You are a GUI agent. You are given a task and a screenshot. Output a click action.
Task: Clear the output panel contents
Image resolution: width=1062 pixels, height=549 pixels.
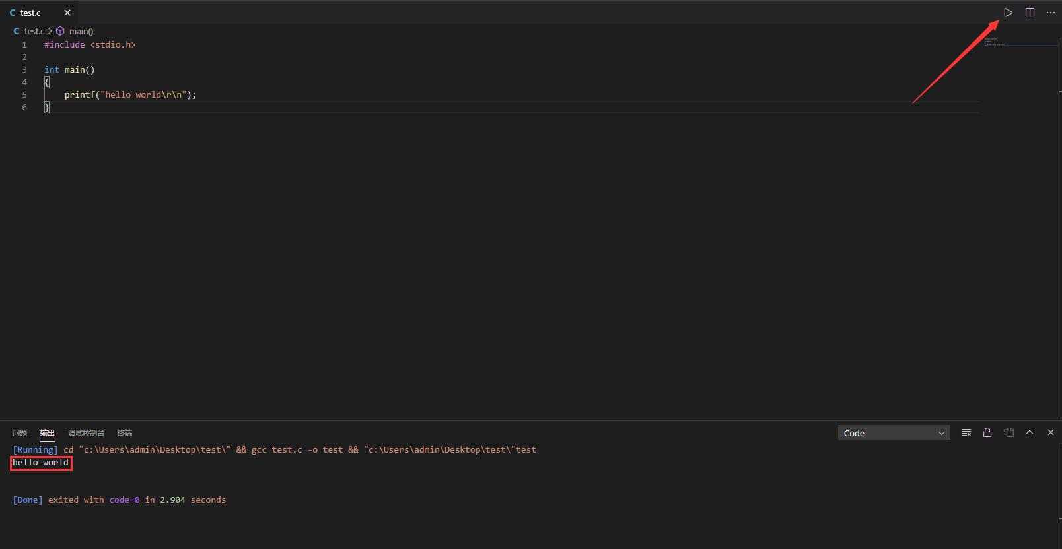click(966, 433)
